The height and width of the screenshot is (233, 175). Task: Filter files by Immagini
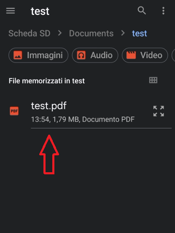[x=38, y=55]
